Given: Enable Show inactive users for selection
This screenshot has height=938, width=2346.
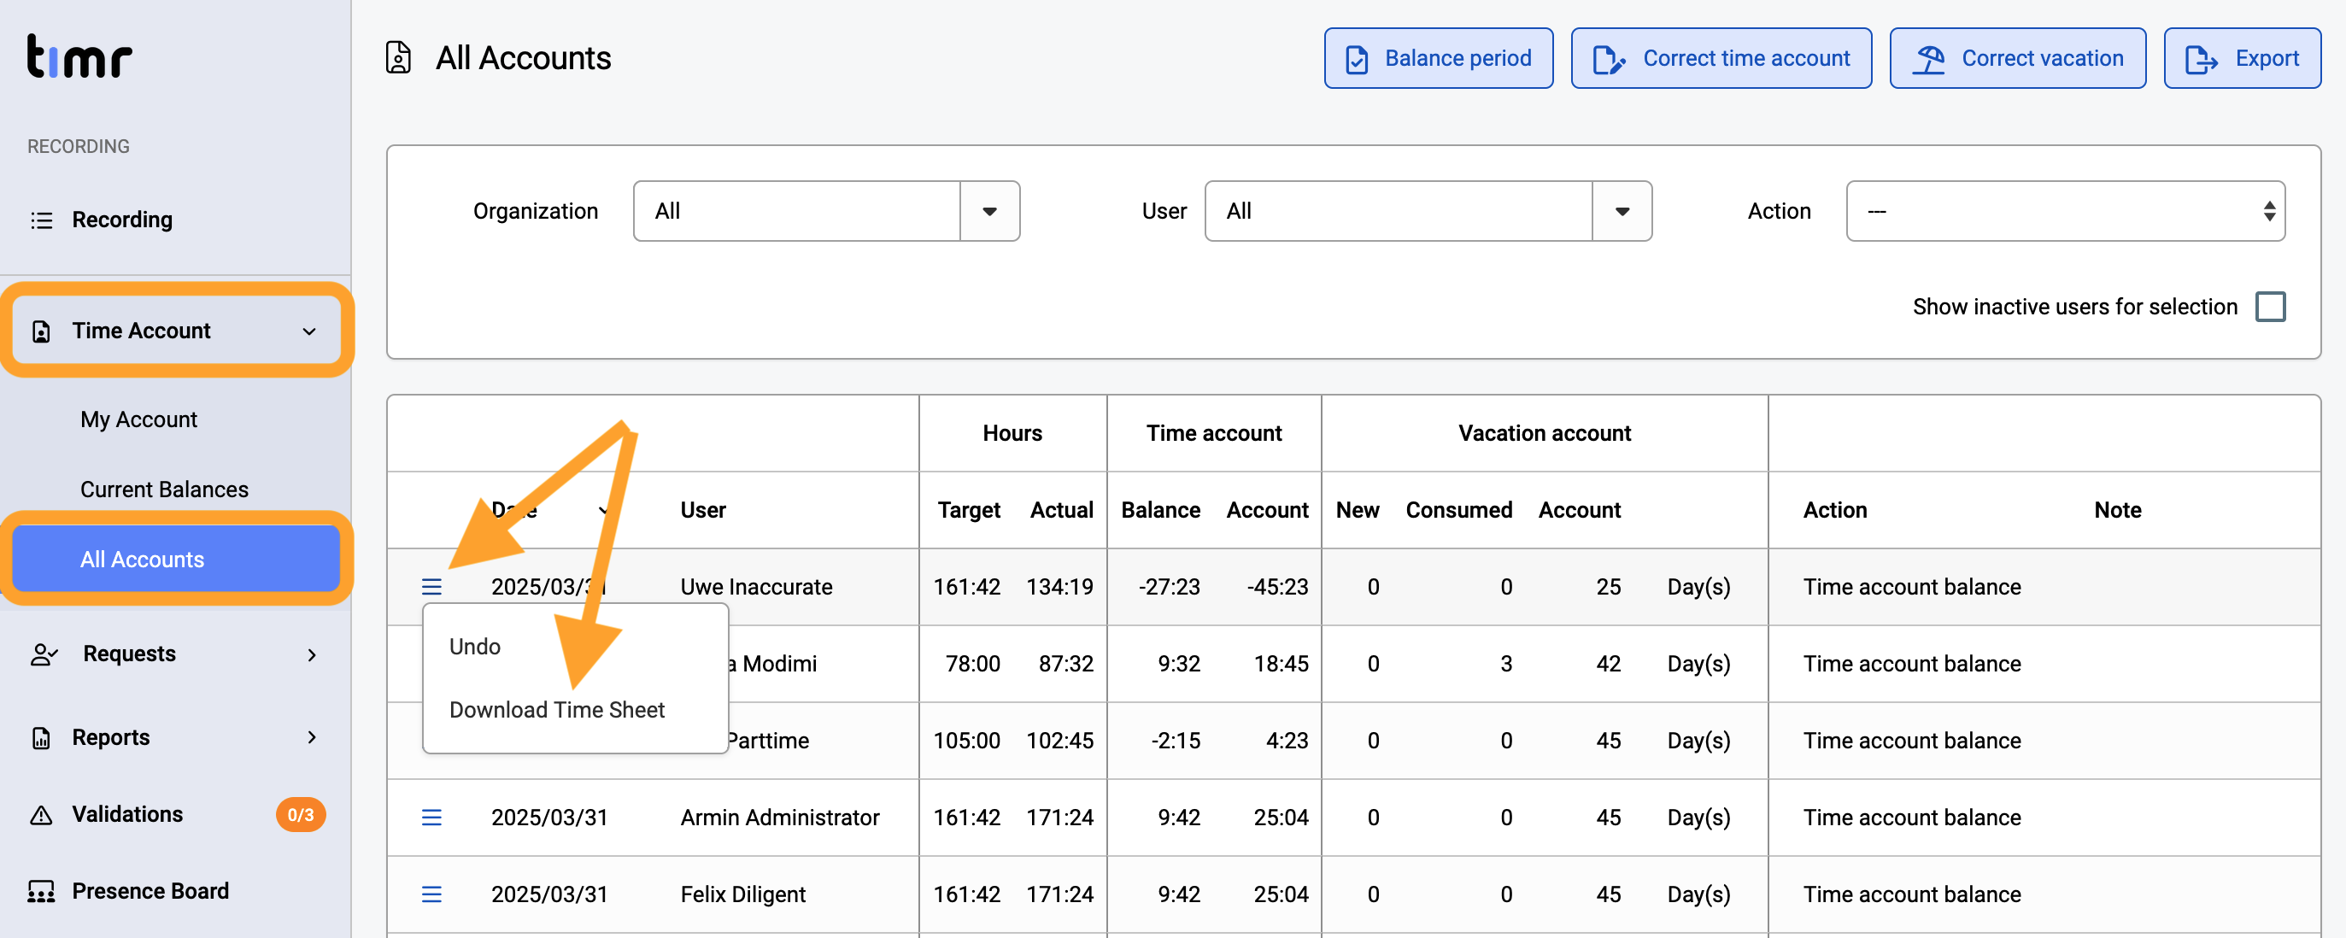Looking at the screenshot, I should (x=2271, y=307).
